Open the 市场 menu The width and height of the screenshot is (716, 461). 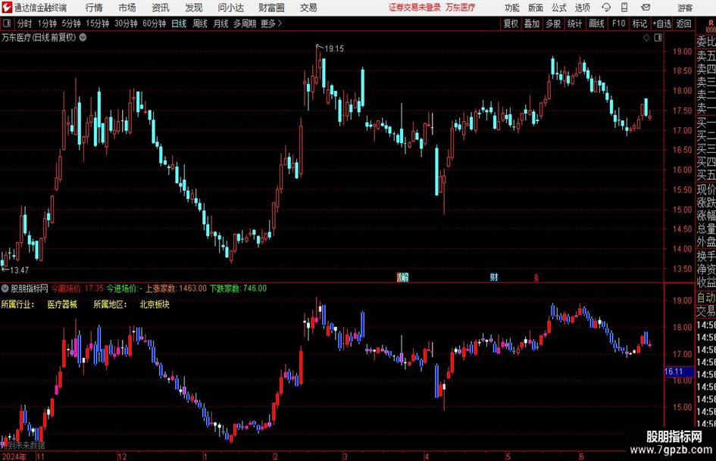(127, 8)
